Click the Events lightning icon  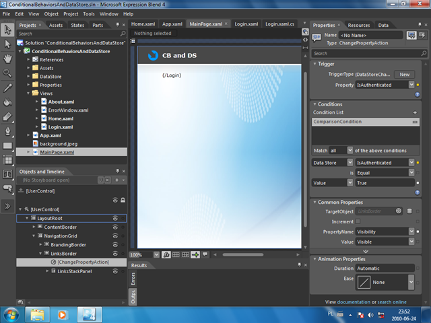[422, 35]
